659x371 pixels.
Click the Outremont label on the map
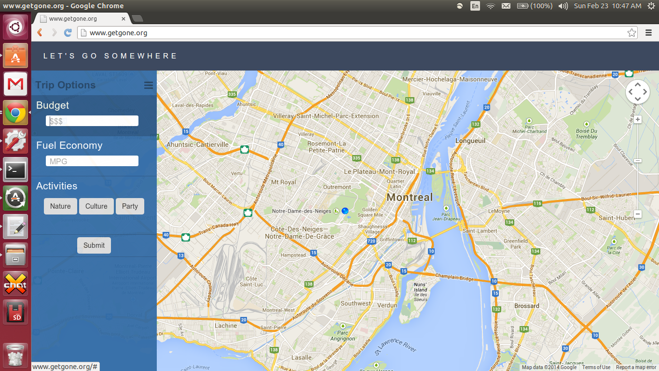(337, 187)
